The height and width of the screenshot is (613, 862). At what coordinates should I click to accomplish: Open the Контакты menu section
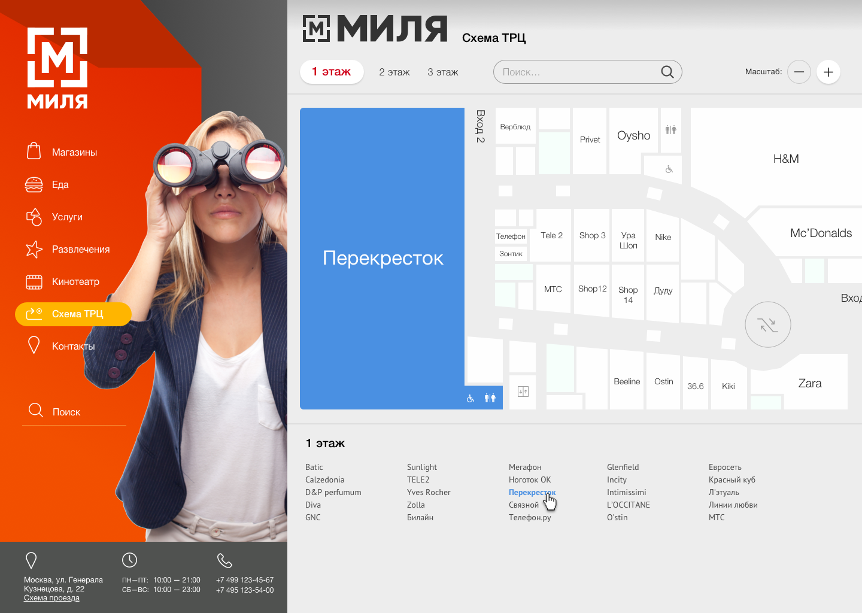[73, 346]
